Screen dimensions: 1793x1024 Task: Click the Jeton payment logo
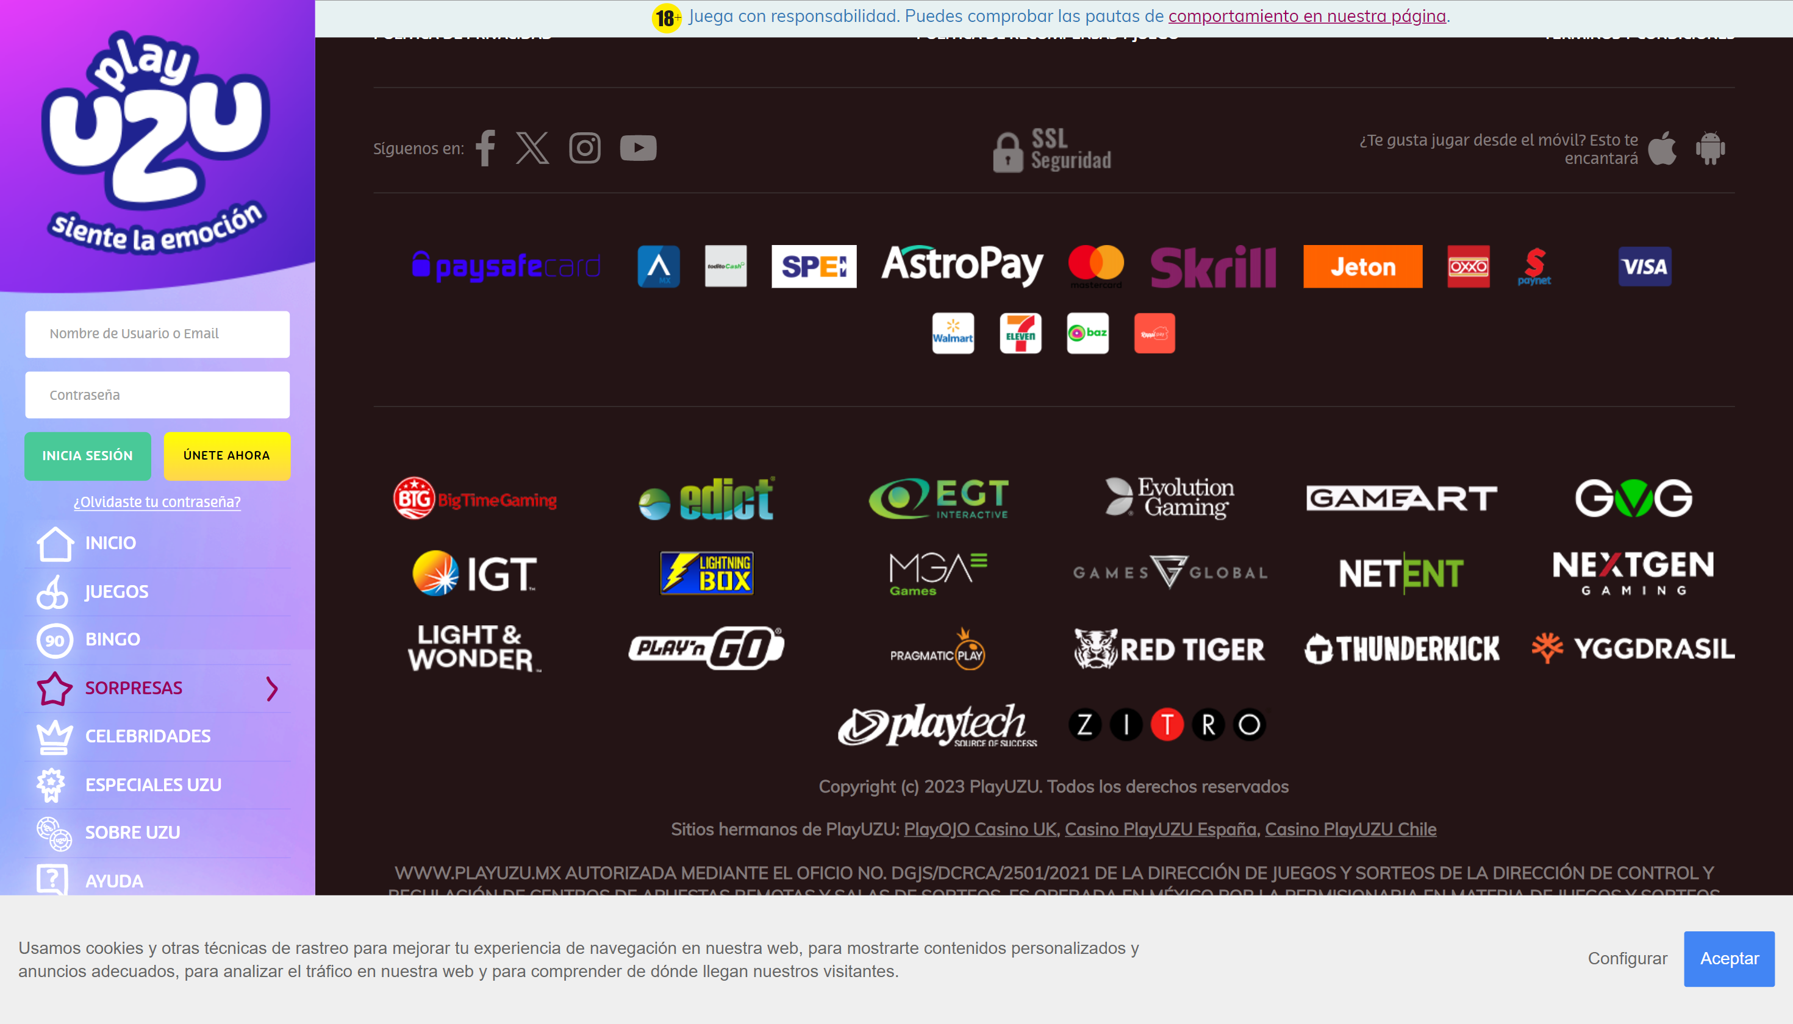point(1363,266)
